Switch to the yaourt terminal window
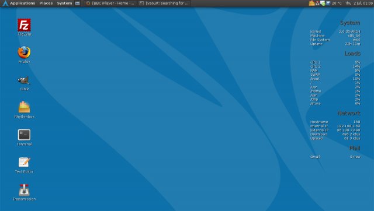 coord(164,3)
